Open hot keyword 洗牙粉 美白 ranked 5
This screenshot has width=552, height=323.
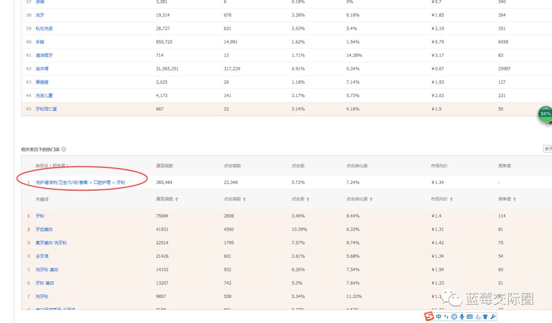pyautogui.click(x=47, y=269)
